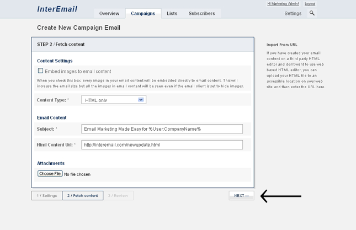Click the Hi Marketing Admin link

point(283,4)
